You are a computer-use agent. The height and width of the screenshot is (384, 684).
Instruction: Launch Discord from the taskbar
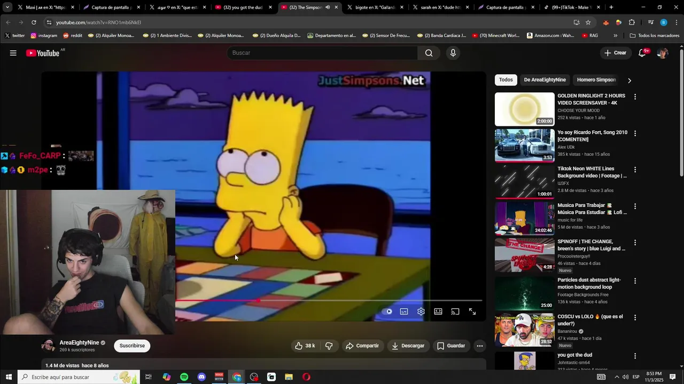(201, 377)
